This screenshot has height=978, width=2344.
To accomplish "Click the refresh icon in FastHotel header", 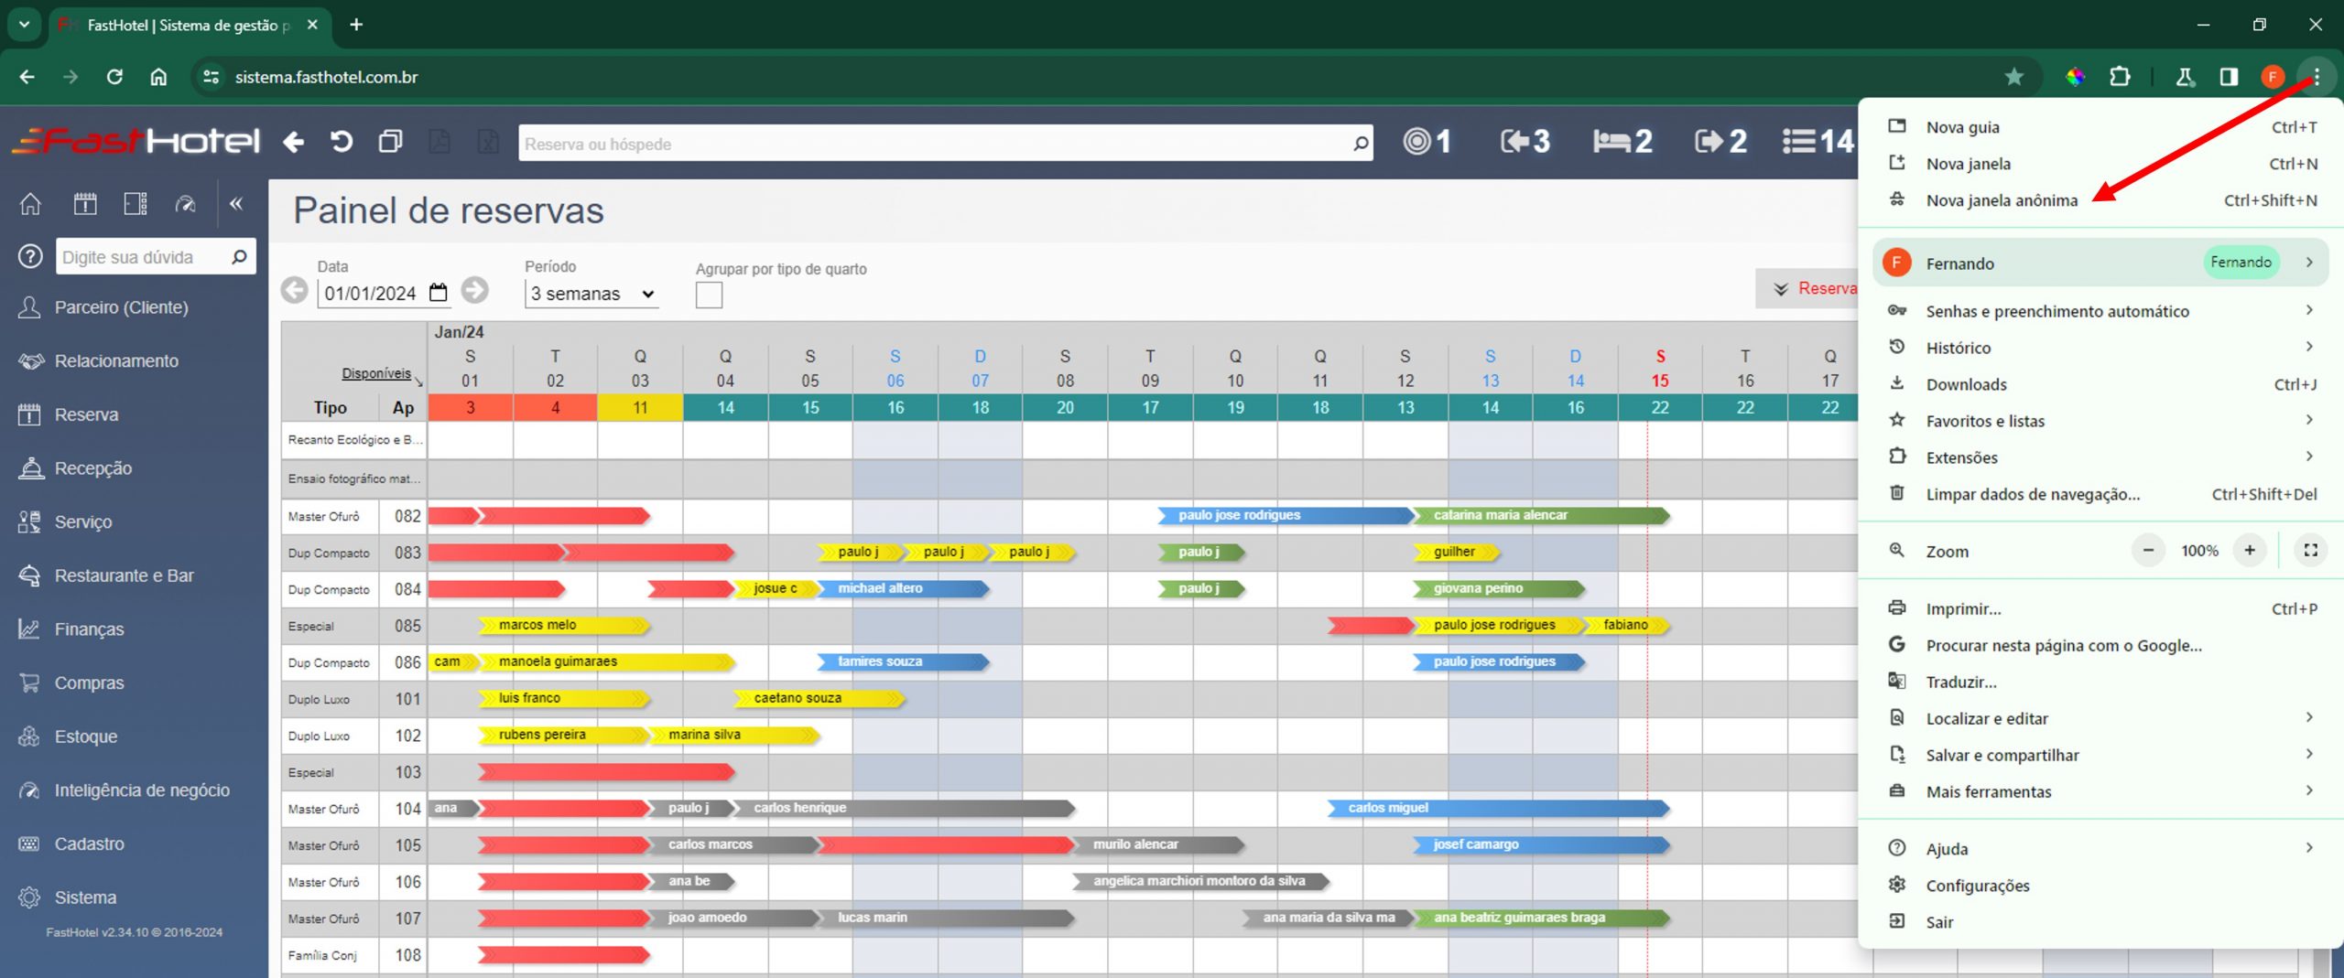I will pyautogui.click(x=342, y=142).
